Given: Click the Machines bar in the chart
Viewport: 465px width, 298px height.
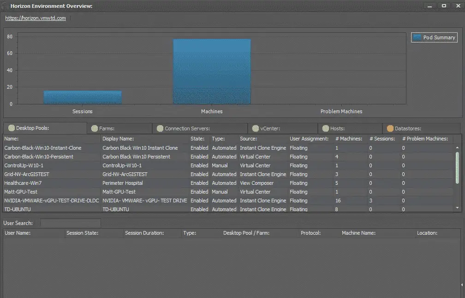Looking at the screenshot, I should click(x=212, y=72).
